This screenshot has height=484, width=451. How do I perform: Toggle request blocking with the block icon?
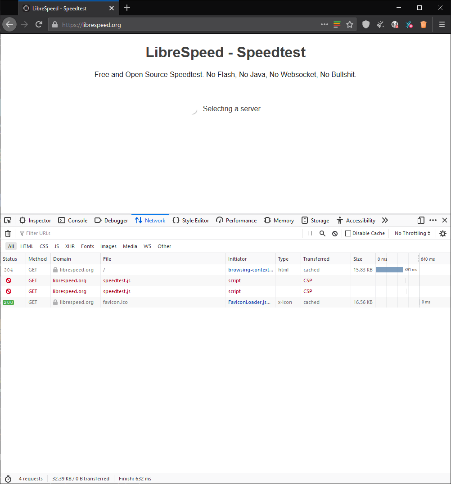click(x=334, y=233)
